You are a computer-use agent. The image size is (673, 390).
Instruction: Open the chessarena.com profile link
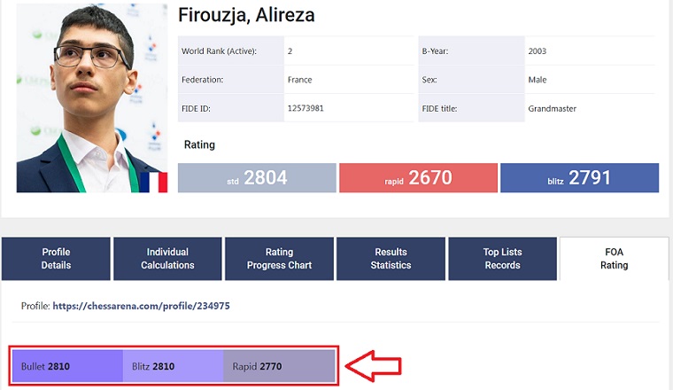pyautogui.click(x=142, y=307)
